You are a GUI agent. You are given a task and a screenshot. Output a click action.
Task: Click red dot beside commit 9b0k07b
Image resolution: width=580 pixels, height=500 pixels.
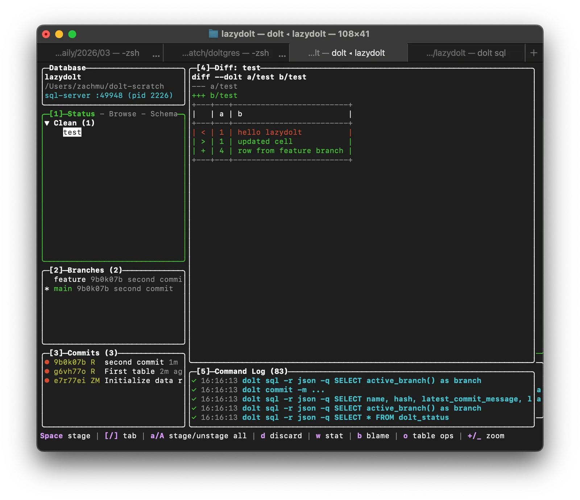point(47,362)
